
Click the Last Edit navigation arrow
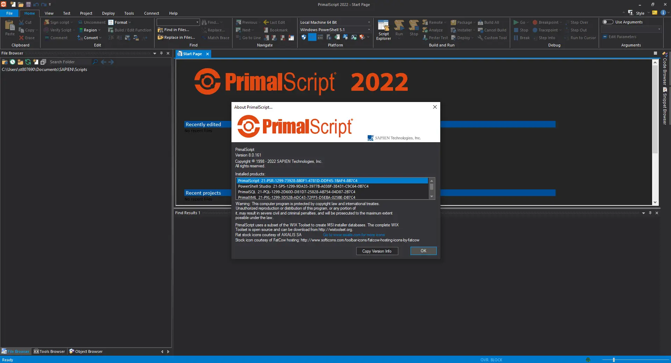(x=266, y=22)
